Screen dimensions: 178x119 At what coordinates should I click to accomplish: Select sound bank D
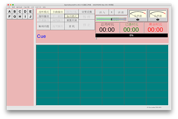(25, 12)
